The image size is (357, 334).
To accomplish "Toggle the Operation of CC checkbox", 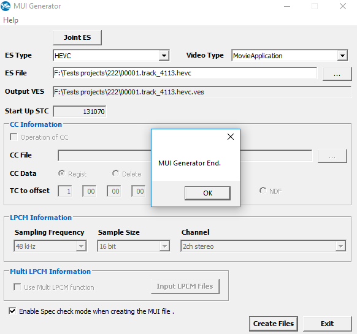I will pos(13,137).
